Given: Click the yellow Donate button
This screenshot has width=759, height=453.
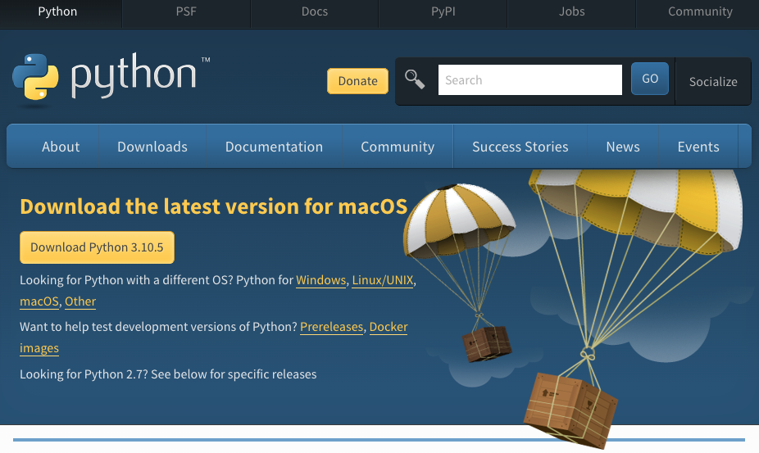Looking at the screenshot, I should point(357,81).
